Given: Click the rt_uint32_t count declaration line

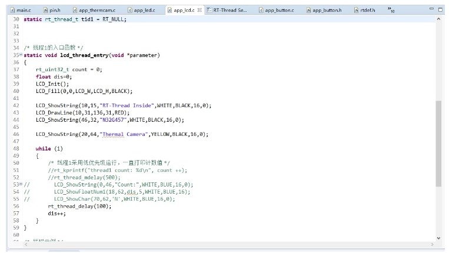Looking at the screenshot, I should point(69,69).
